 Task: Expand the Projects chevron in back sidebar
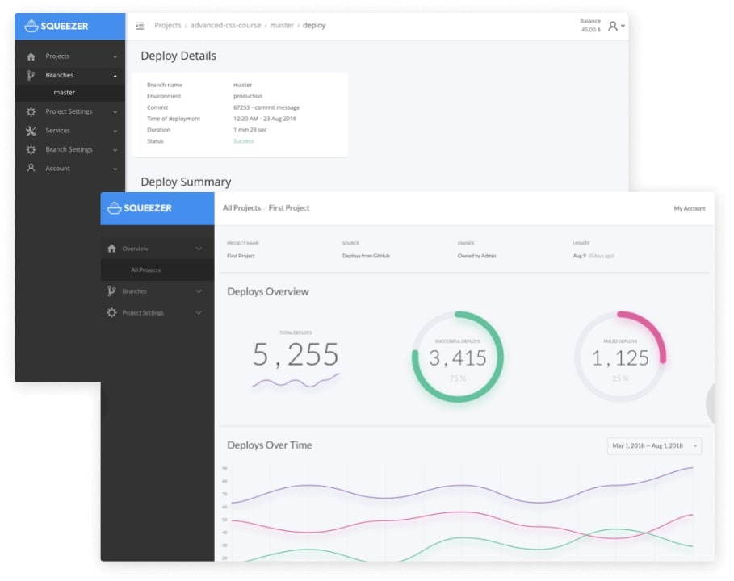point(115,56)
